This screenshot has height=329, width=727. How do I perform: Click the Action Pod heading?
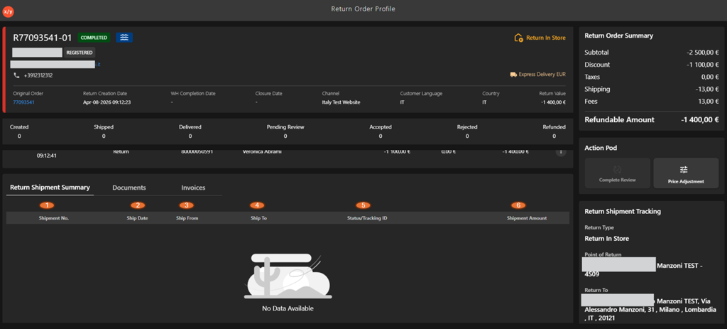[601, 148]
